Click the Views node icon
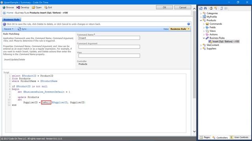The width and height of the screenshot is (252, 141). click(207, 31)
